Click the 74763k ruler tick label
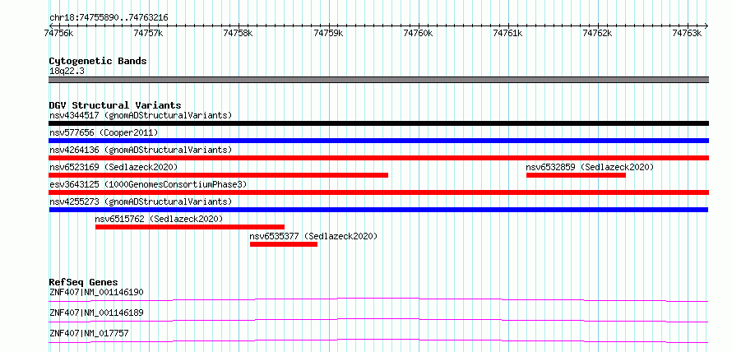 pyautogui.click(x=688, y=33)
